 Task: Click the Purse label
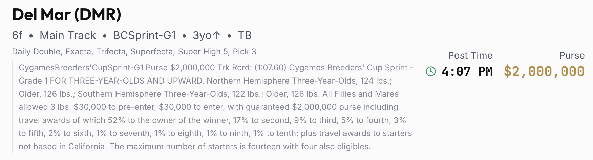572,55
